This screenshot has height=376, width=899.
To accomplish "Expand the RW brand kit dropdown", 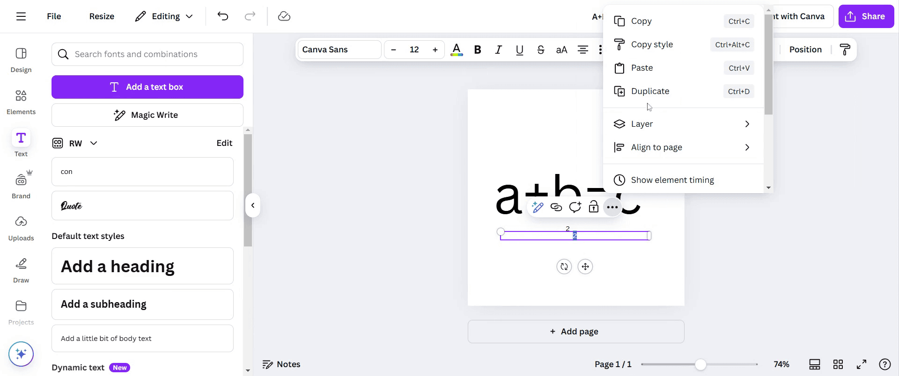I will (x=75, y=143).
